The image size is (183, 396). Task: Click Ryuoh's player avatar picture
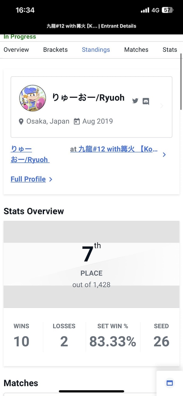coord(33,98)
